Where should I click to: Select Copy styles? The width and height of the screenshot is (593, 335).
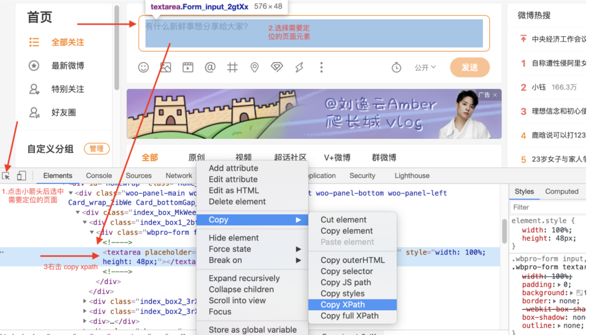point(353,293)
